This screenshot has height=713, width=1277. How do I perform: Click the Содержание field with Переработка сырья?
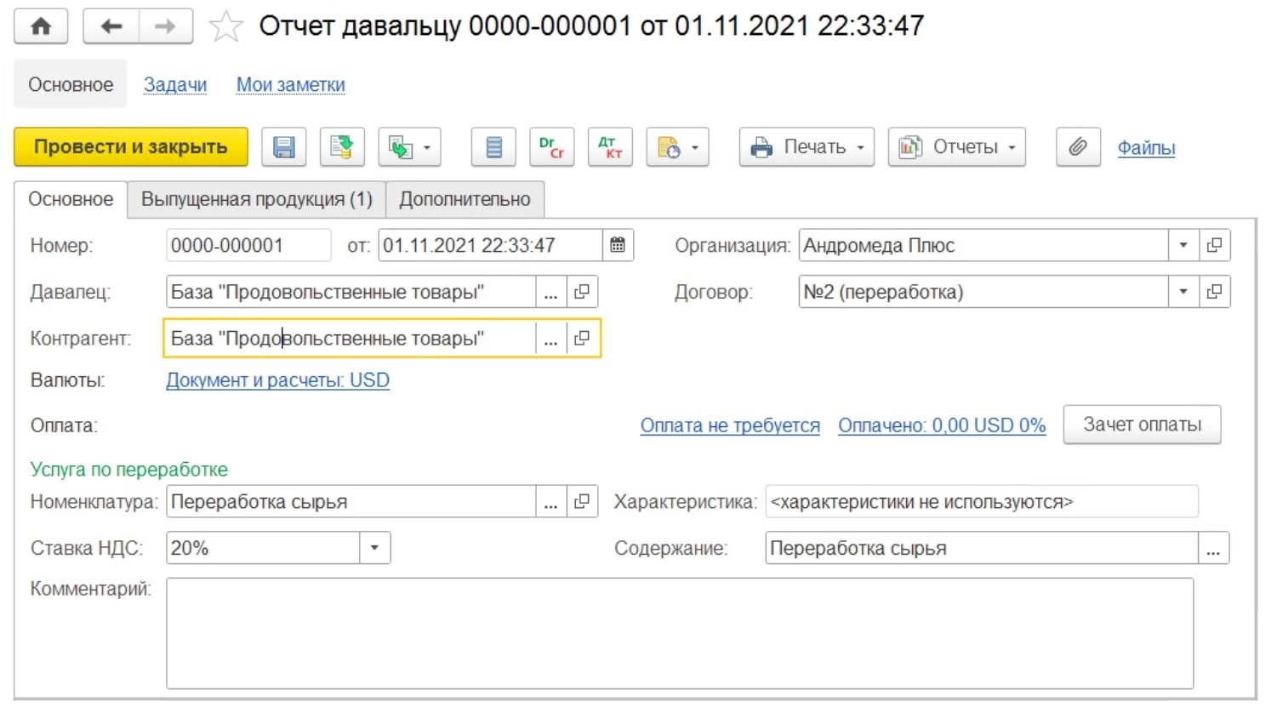[982, 549]
